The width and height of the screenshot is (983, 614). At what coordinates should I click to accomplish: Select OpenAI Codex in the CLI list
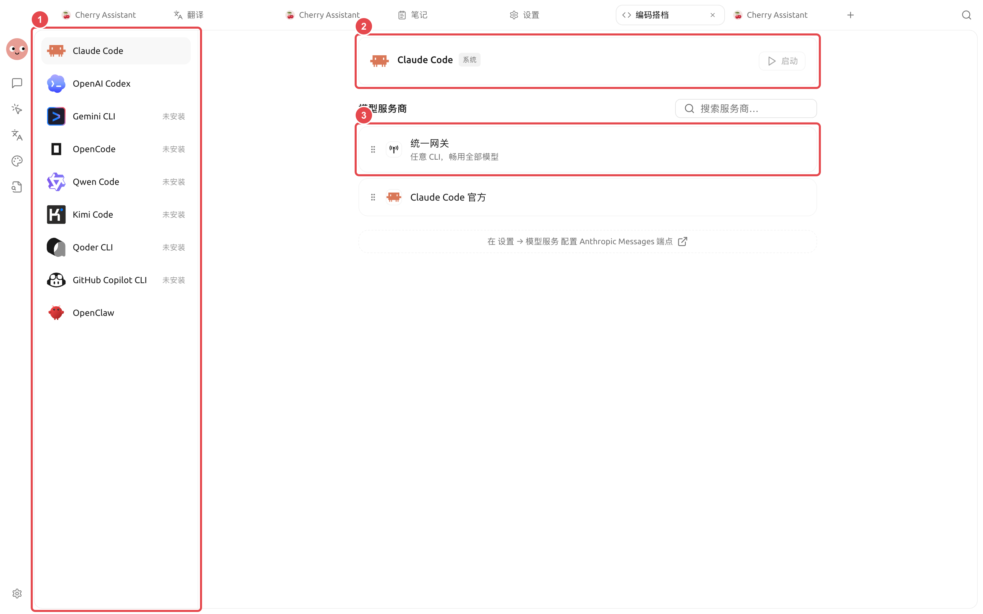coord(116,84)
